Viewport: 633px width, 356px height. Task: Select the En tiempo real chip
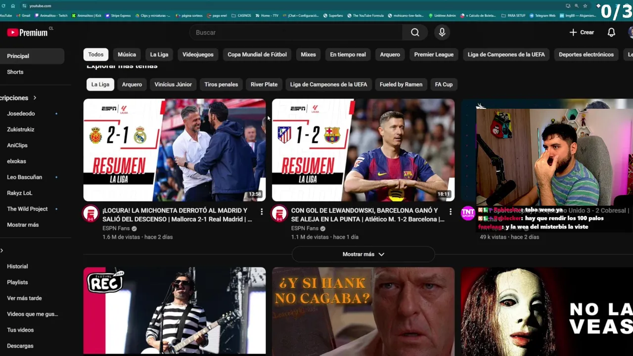pos(348,54)
